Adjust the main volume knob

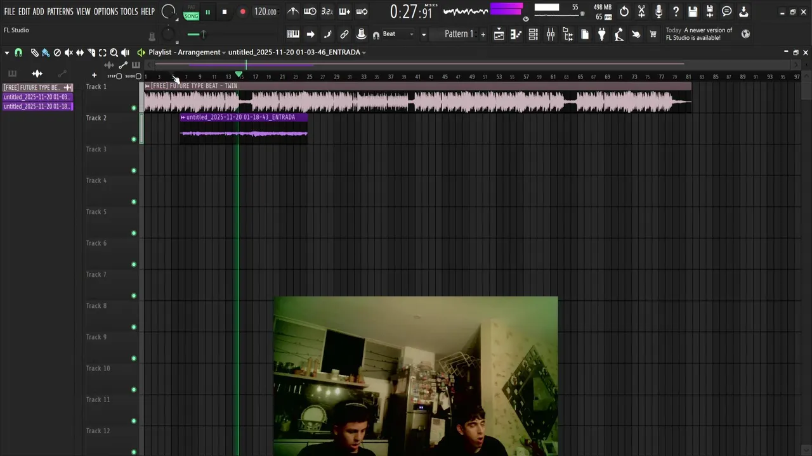[168, 11]
